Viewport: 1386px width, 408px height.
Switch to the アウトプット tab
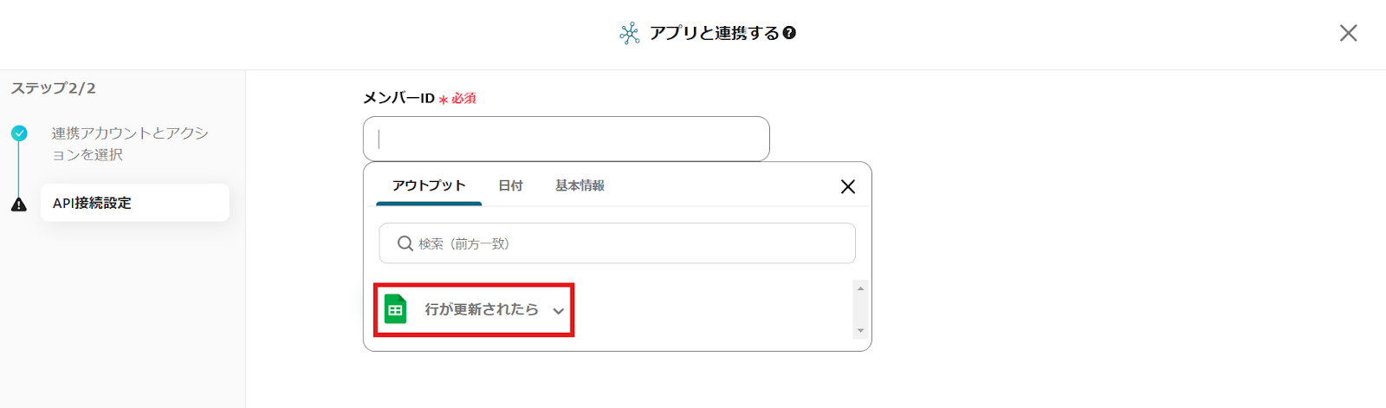point(429,185)
